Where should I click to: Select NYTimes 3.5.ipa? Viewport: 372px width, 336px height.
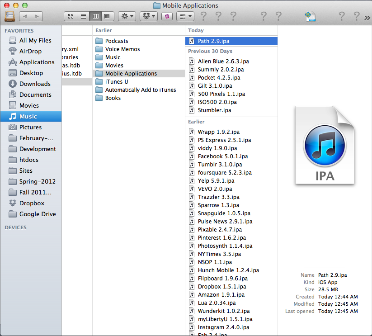(x=231, y=254)
